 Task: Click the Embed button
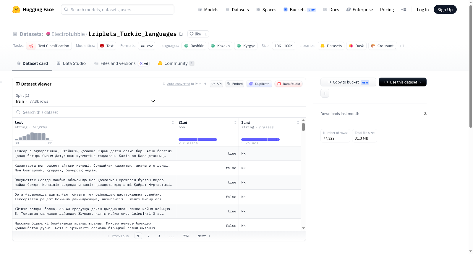pyautogui.click(x=235, y=84)
